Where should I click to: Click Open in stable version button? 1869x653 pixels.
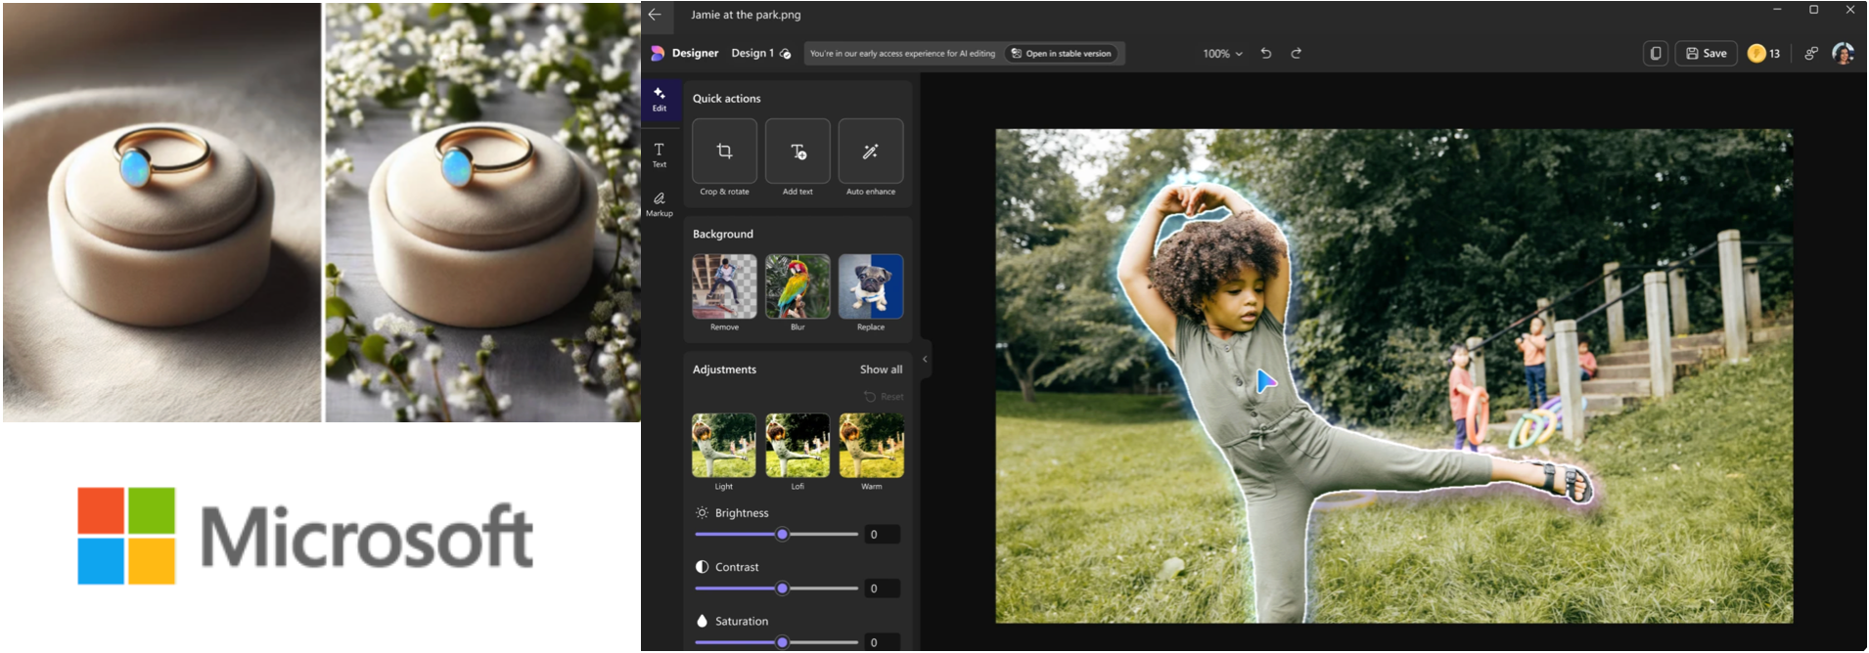click(x=1062, y=54)
